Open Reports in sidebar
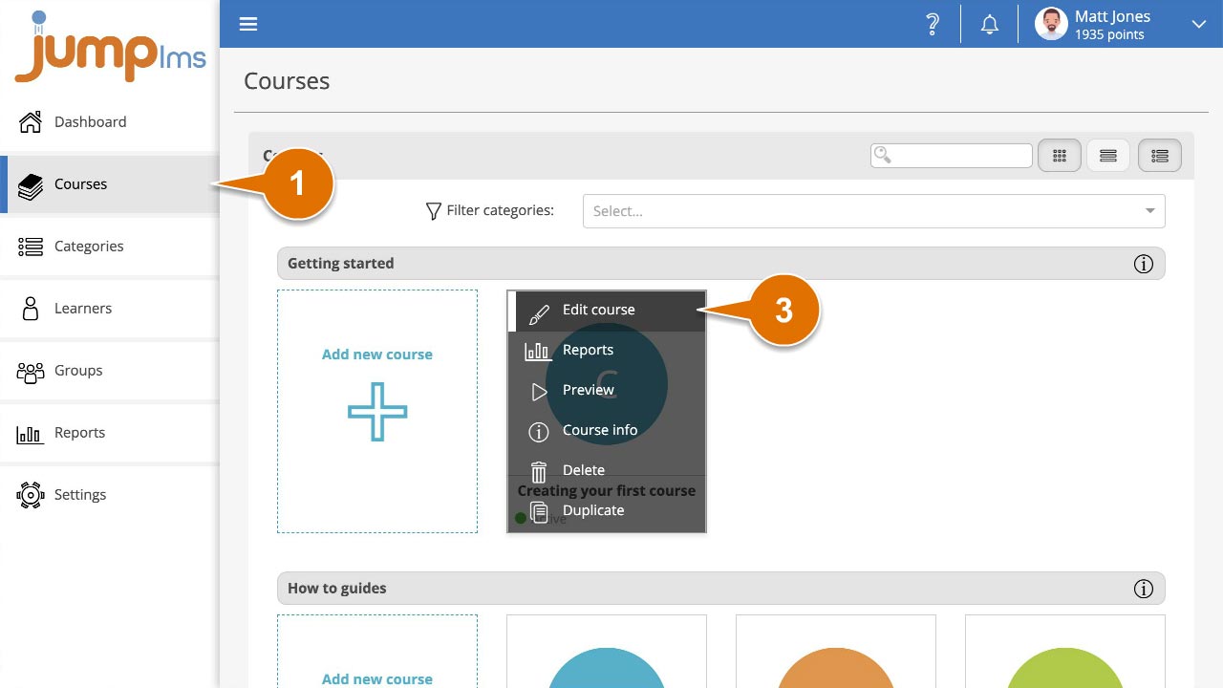 [110, 432]
